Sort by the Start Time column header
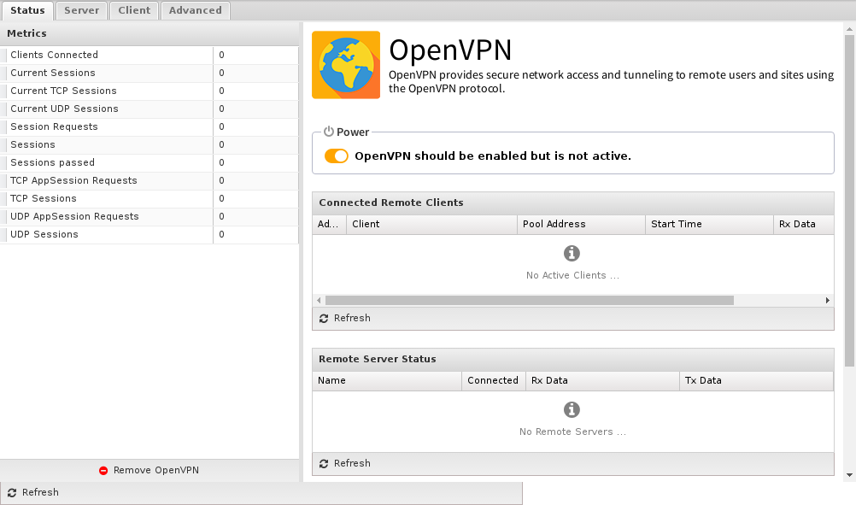 pyautogui.click(x=709, y=225)
